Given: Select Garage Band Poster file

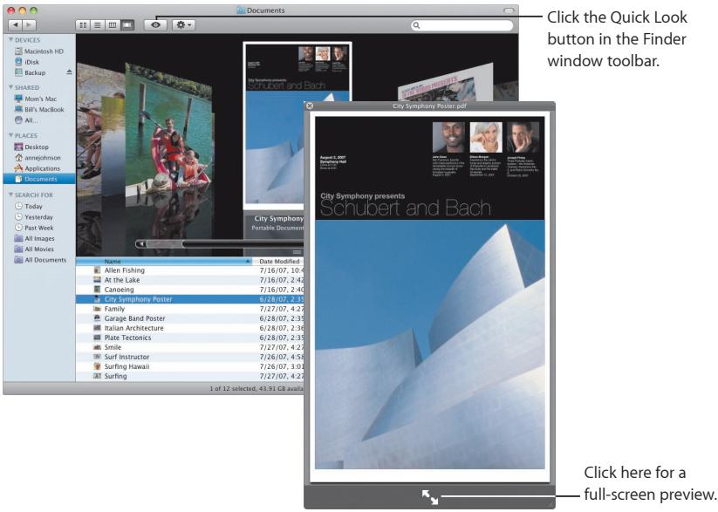Looking at the screenshot, I should [x=134, y=318].
